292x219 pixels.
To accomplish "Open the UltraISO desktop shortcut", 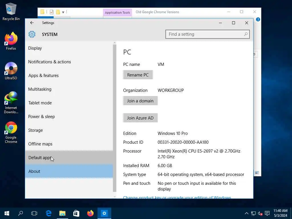I will [x=11, y=71].
